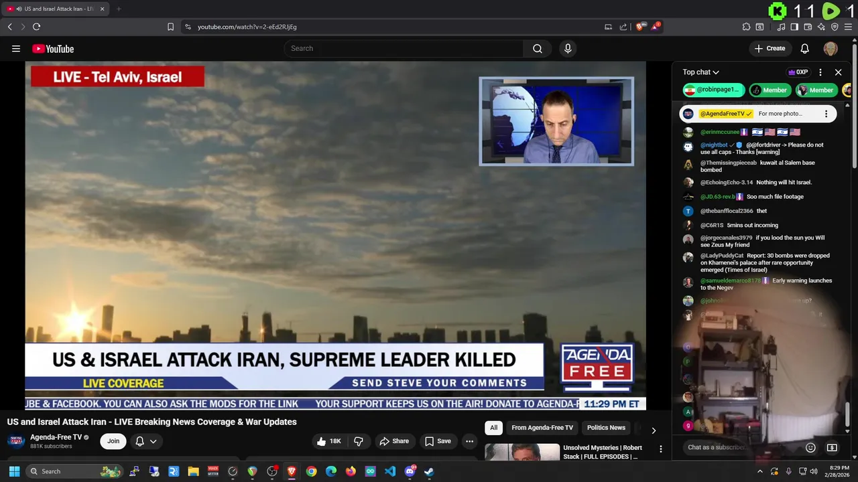Bookmark the page via the bookmark icon

click(170, 27)
